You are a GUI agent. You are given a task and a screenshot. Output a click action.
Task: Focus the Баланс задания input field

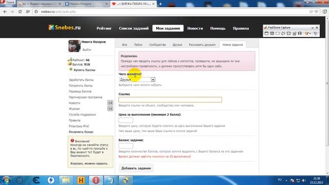[125, 145]
